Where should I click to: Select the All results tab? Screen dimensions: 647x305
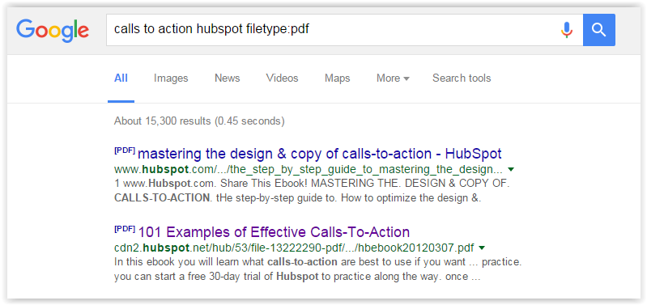pos(121,78)
